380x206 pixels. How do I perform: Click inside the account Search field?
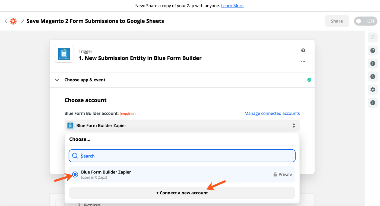pyautogui.click(x=182, y=156)
